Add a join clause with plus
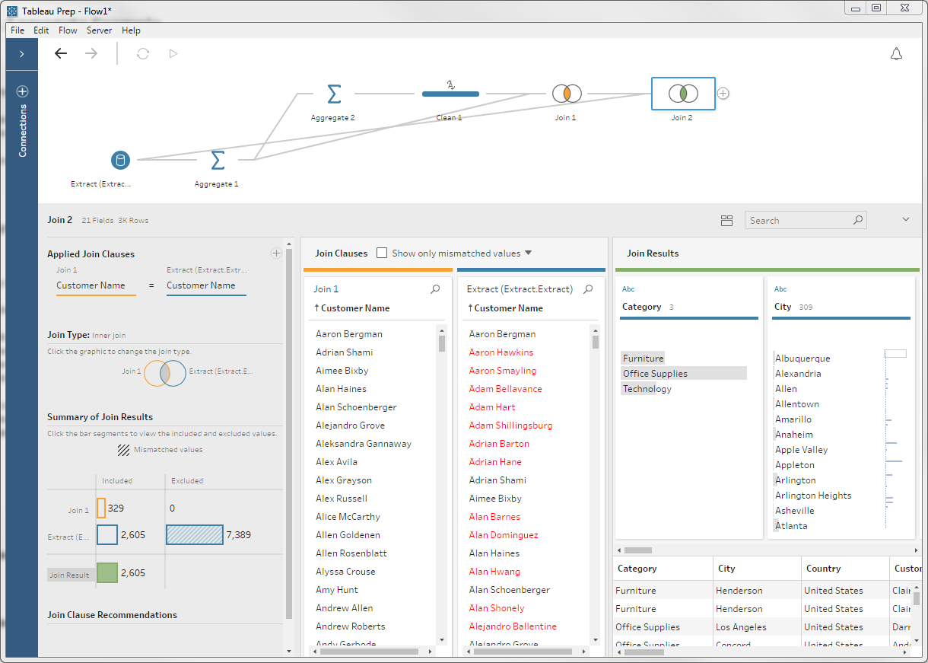928x663 pixels. [276, 253]
